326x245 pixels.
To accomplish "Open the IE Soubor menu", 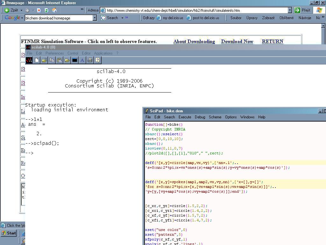I will coord(236,18).
